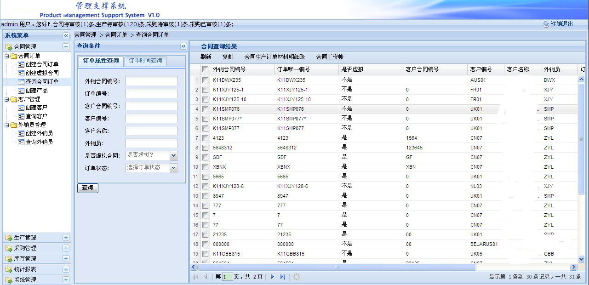
Task: Click the 创建虚拟合同 tree item icon
Action: [x=21, y=73]
